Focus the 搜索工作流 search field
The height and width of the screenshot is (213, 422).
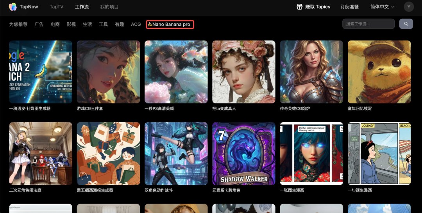tap(368, 24)
